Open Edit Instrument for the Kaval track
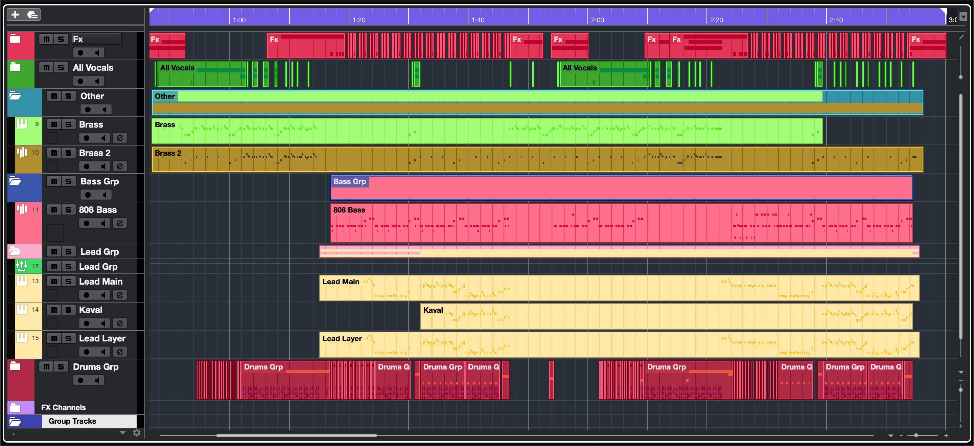The image size is (974, 446). pyautogui.click(x=120, y=323)
